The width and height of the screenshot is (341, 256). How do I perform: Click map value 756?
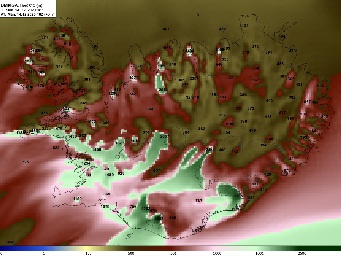tap(133, 207)
